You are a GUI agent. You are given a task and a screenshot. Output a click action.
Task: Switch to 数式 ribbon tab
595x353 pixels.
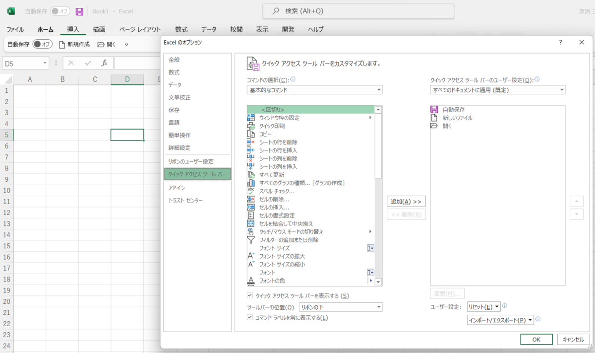tap(181, 29)
